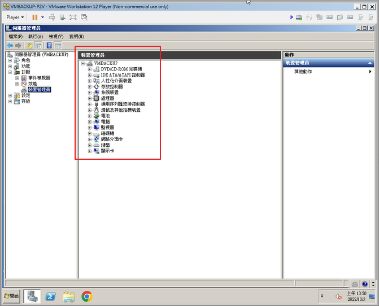
Task: Click the 通用序列匯流排控制器 USB icon
Action: coord(97,104)
